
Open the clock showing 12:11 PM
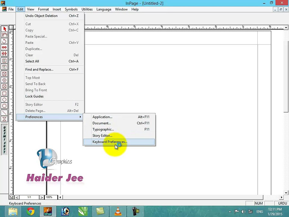tap(275, 212)
